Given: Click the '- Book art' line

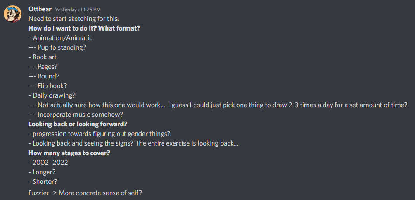Looking at the screenshot, I should point(42,57).
